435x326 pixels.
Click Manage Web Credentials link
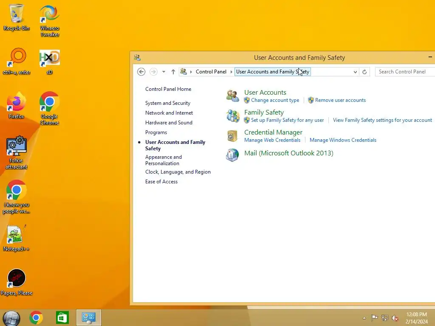(x=272, y=140)
